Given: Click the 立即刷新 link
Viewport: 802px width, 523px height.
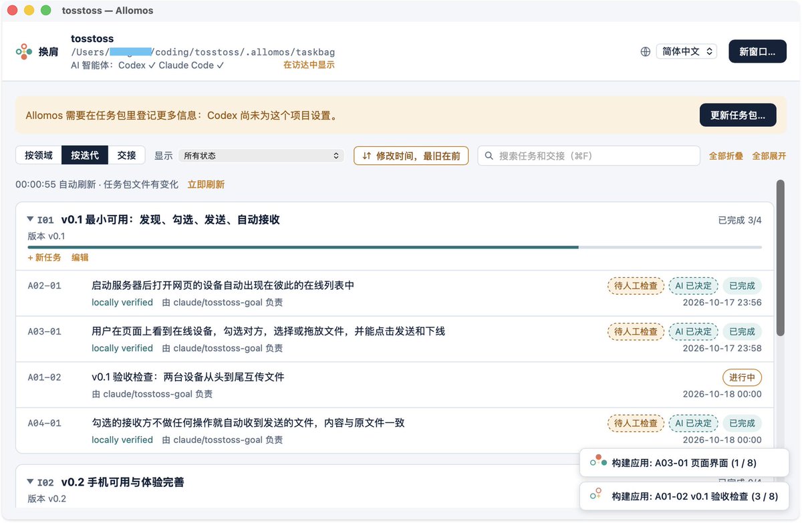Looking at the screenshot, I should pyautogui.click(x=206, y=184).
